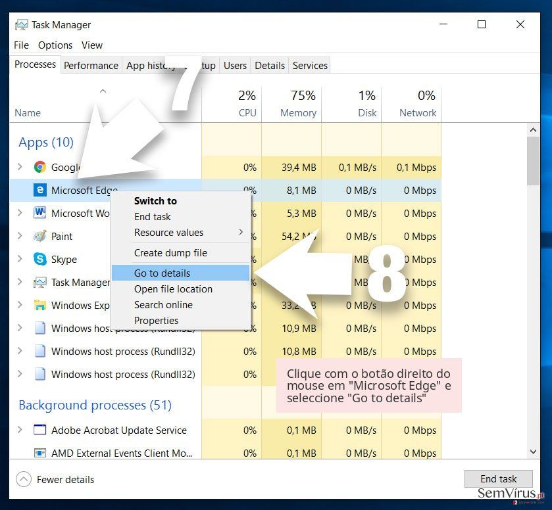Select Go to details in context menu
This screenshot has width=552, height=510.
[x=180, y=273]
